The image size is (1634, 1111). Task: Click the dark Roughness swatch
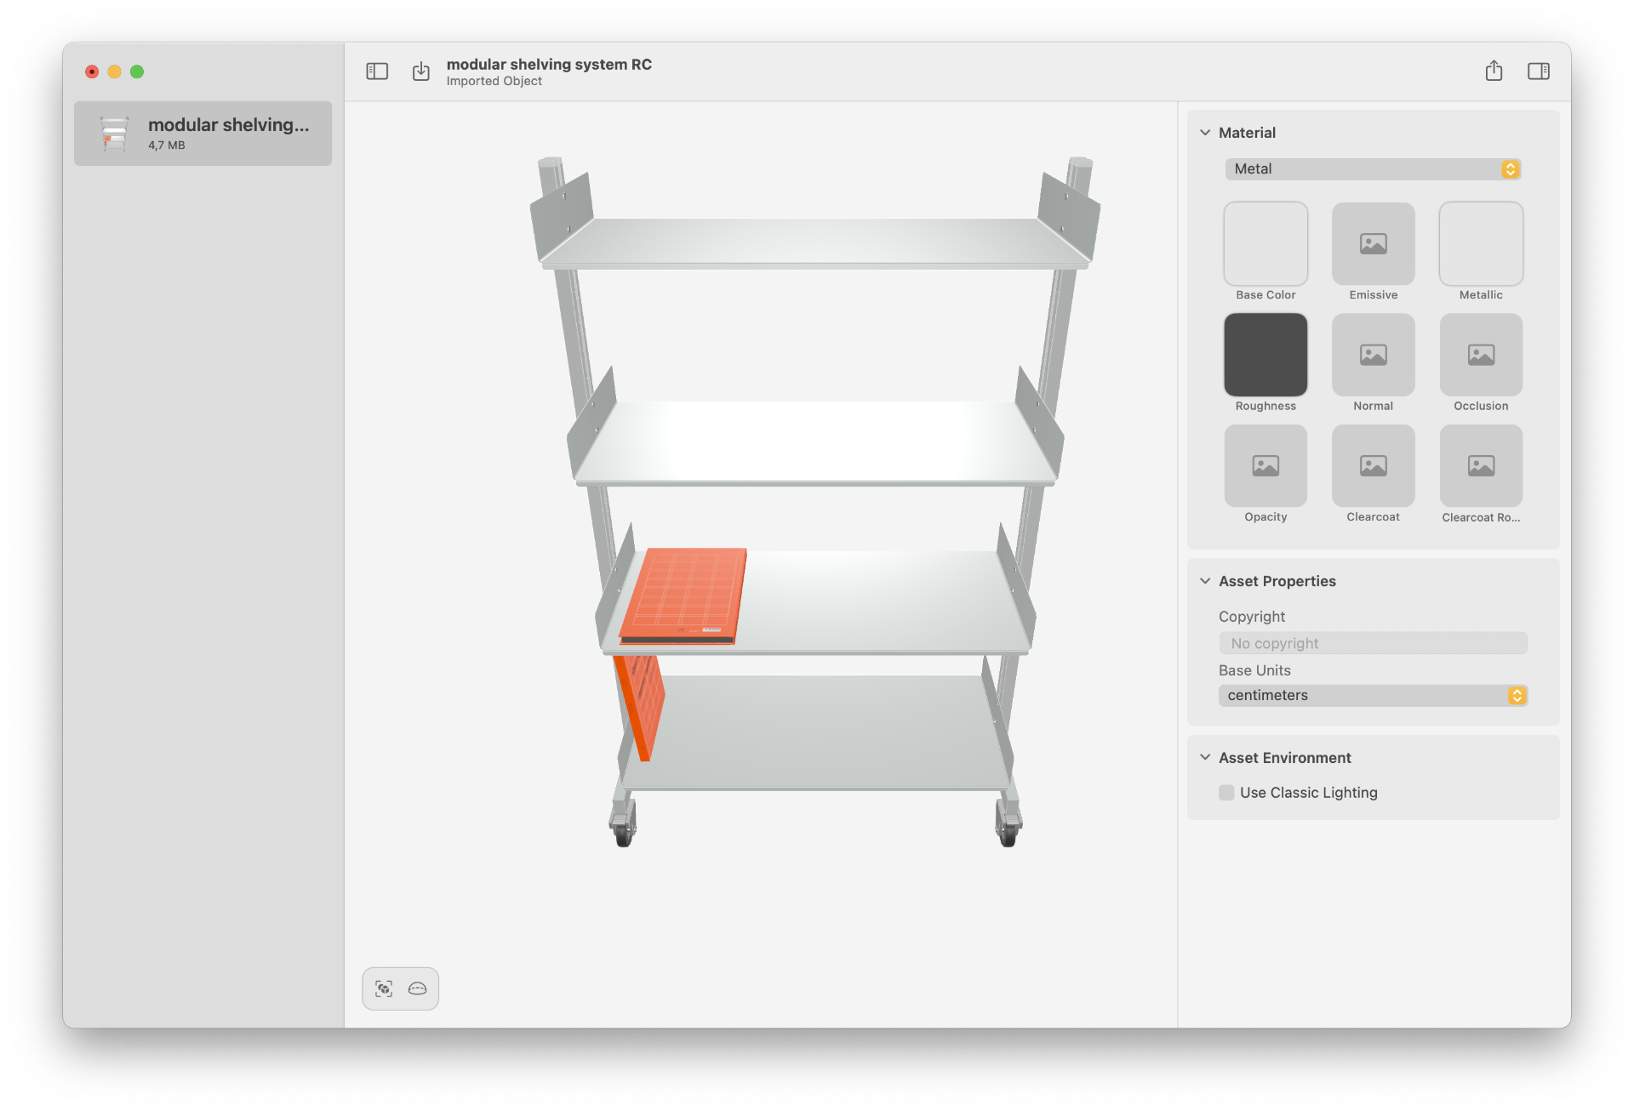[1265, 355]
